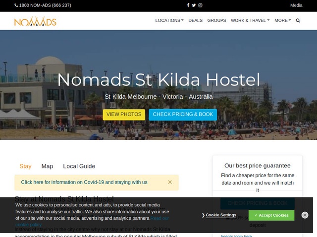
Task: Call the 1800 NOM-ADS phone number
Action: [x=43, y=5]
